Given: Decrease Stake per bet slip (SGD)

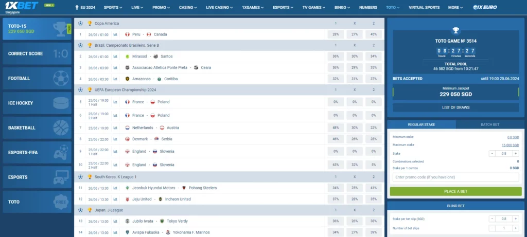Looking at the screenshot, I should 492,219.
